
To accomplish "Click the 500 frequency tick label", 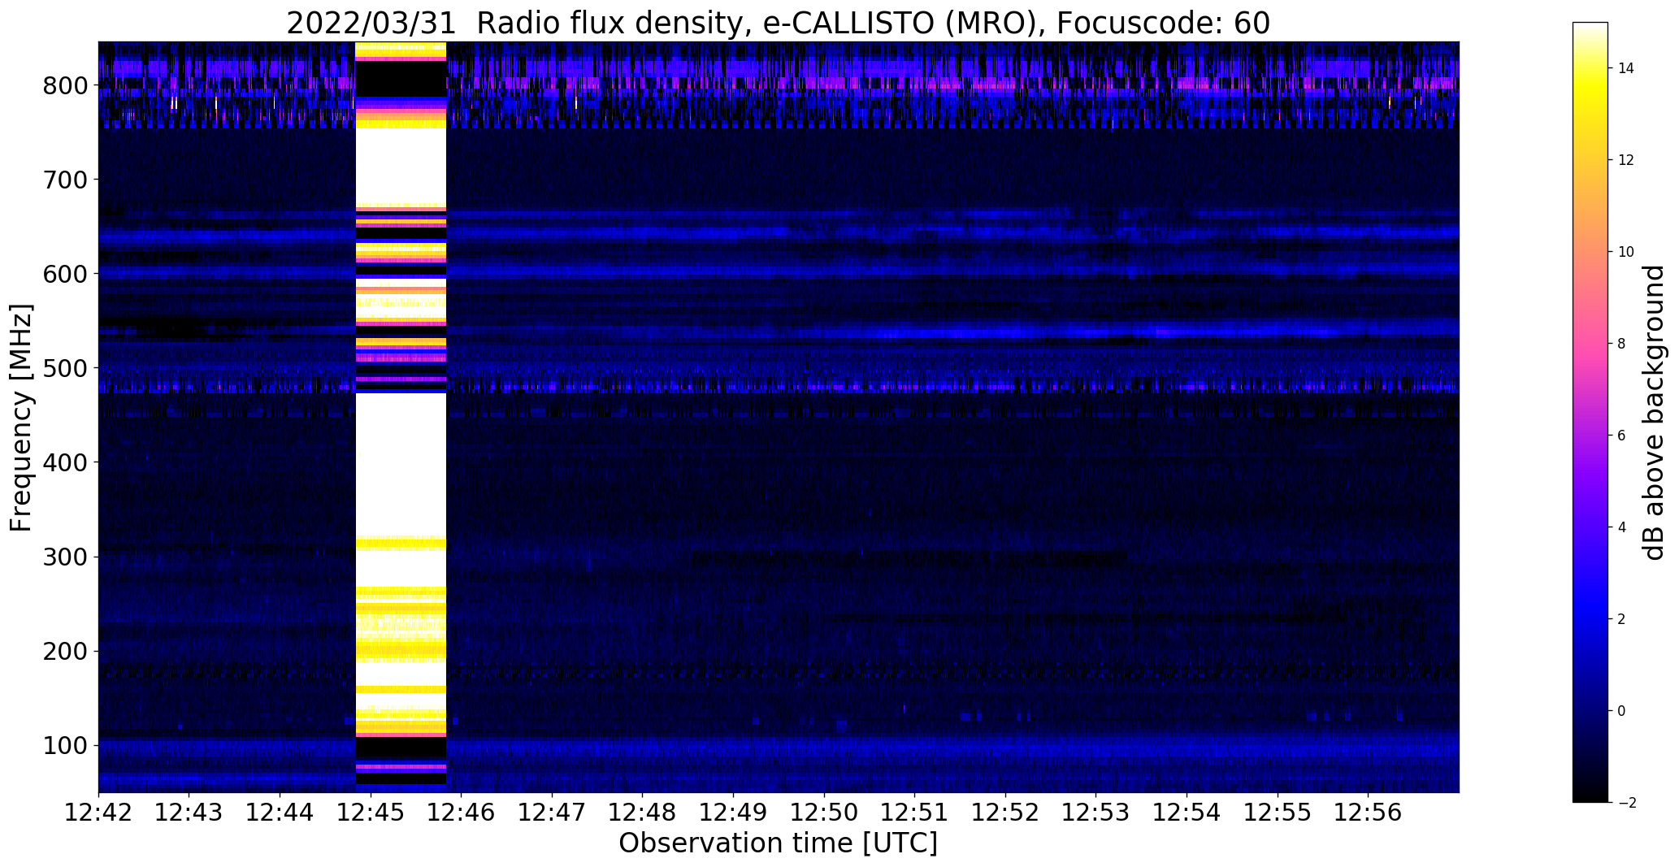I will click(64, 368).
